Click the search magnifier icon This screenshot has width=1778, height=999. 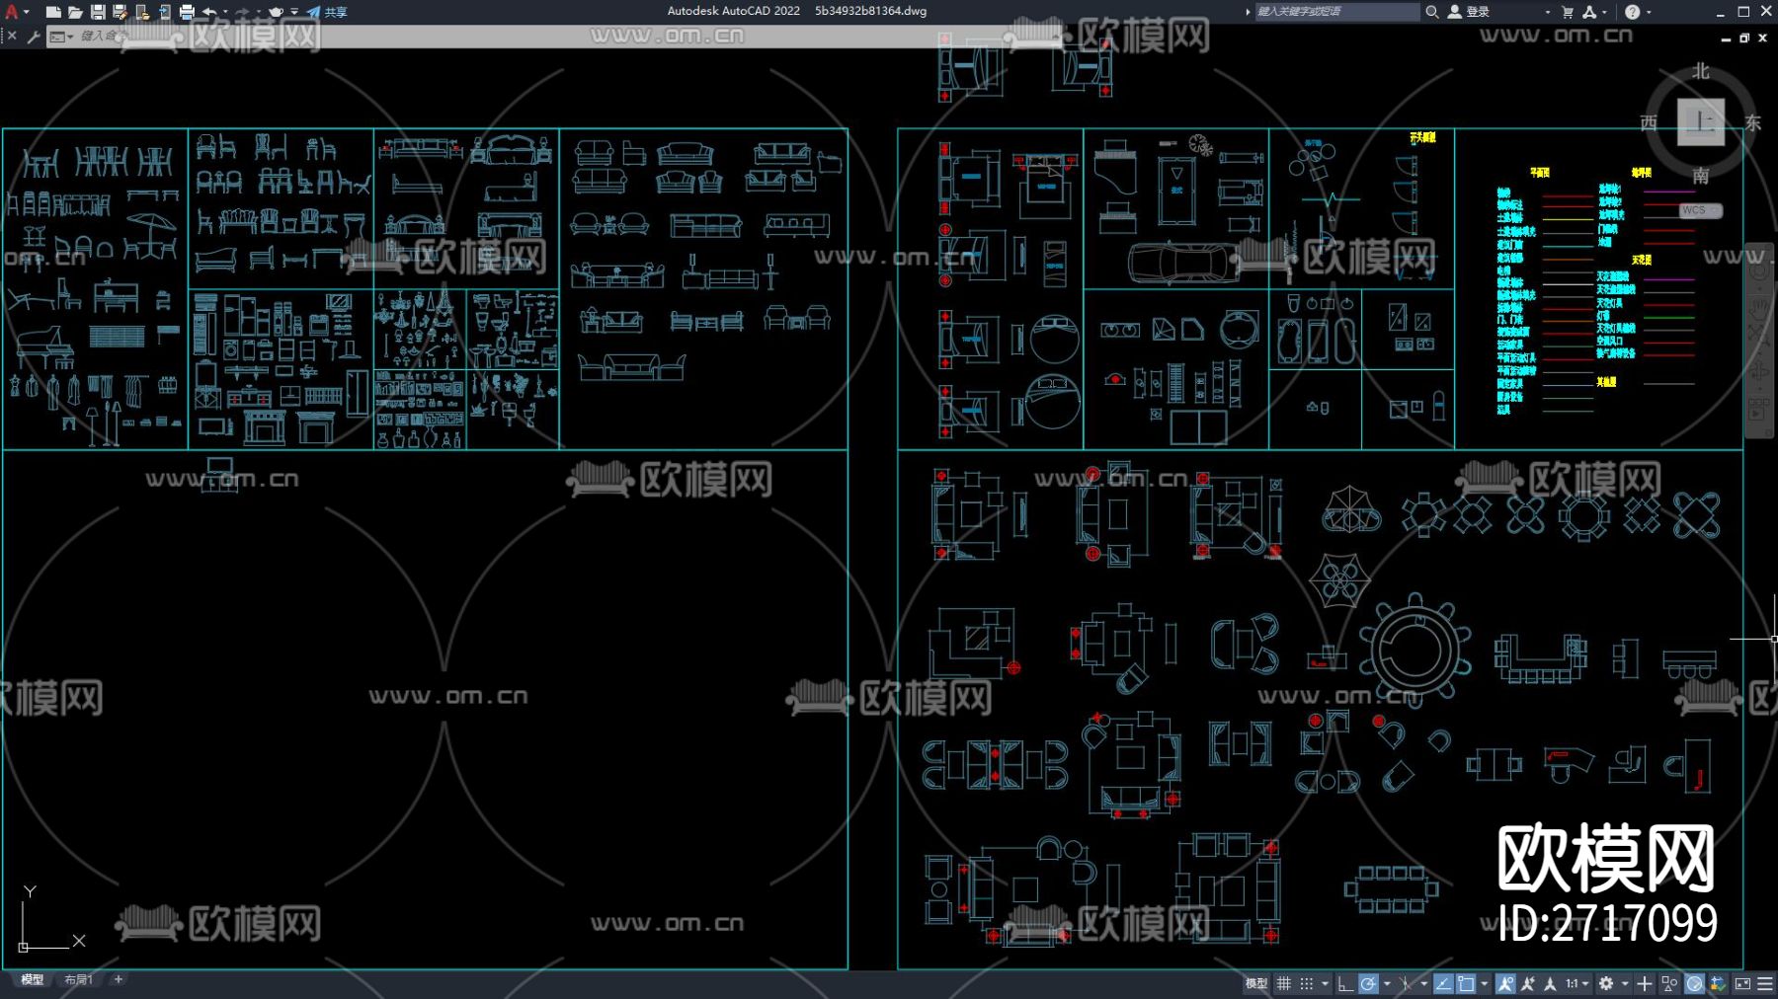coord(1431,12)
